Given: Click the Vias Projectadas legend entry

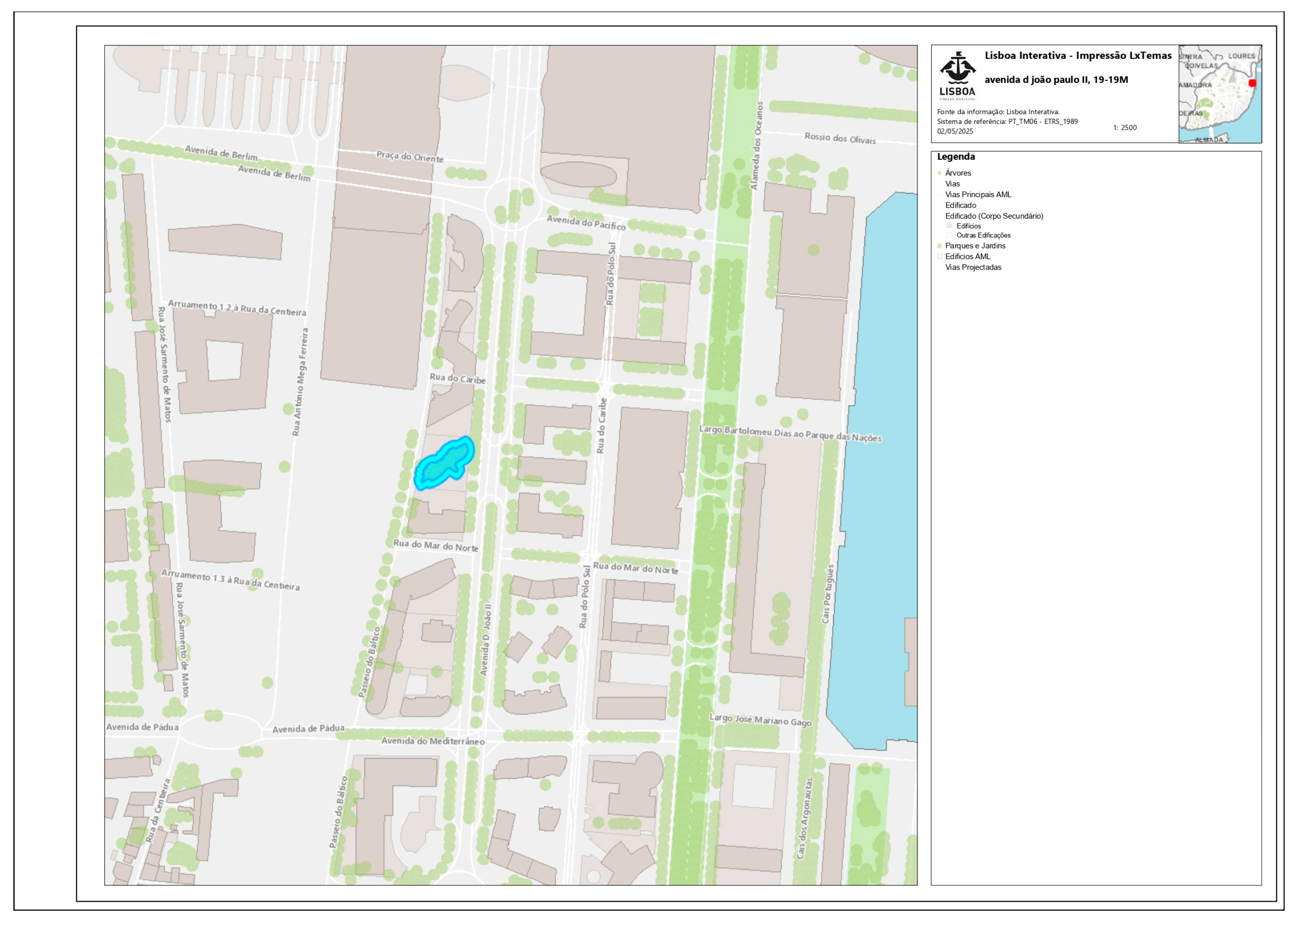Looking at the screenshot, I should click(x=973, y=267).
